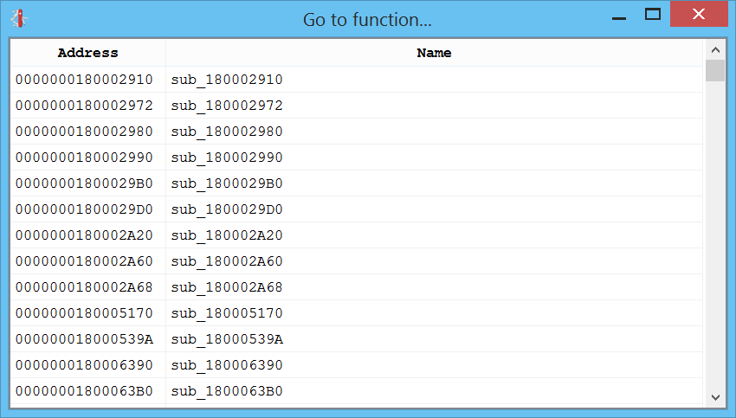
Task: Select function name sub_180002910
Action: (x=227, y=80)
